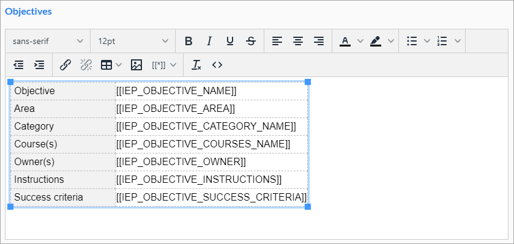Toggle bold formatting
The image size is (514, 244).
pos(188,41)
